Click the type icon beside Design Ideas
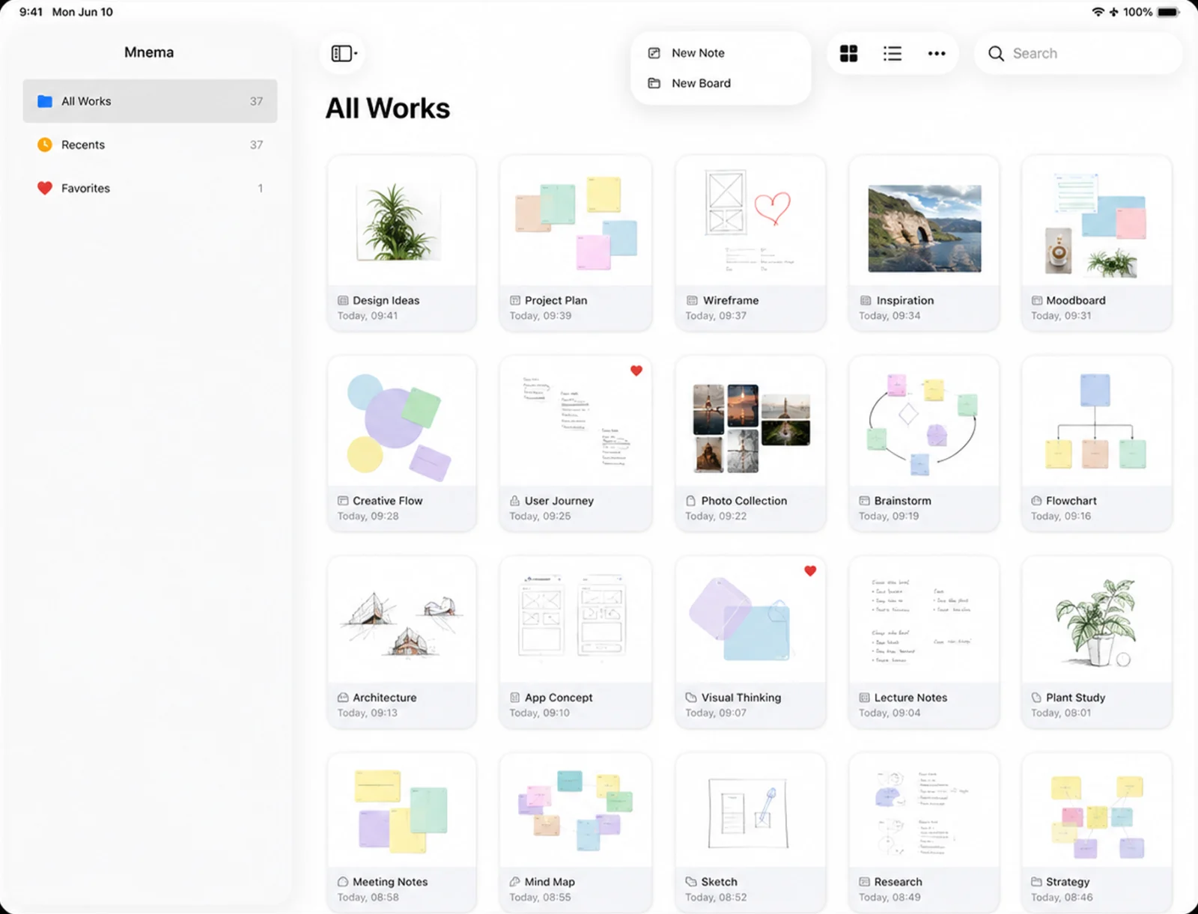The height and width of the screenshot is (914, 1198). click(343, 300)
